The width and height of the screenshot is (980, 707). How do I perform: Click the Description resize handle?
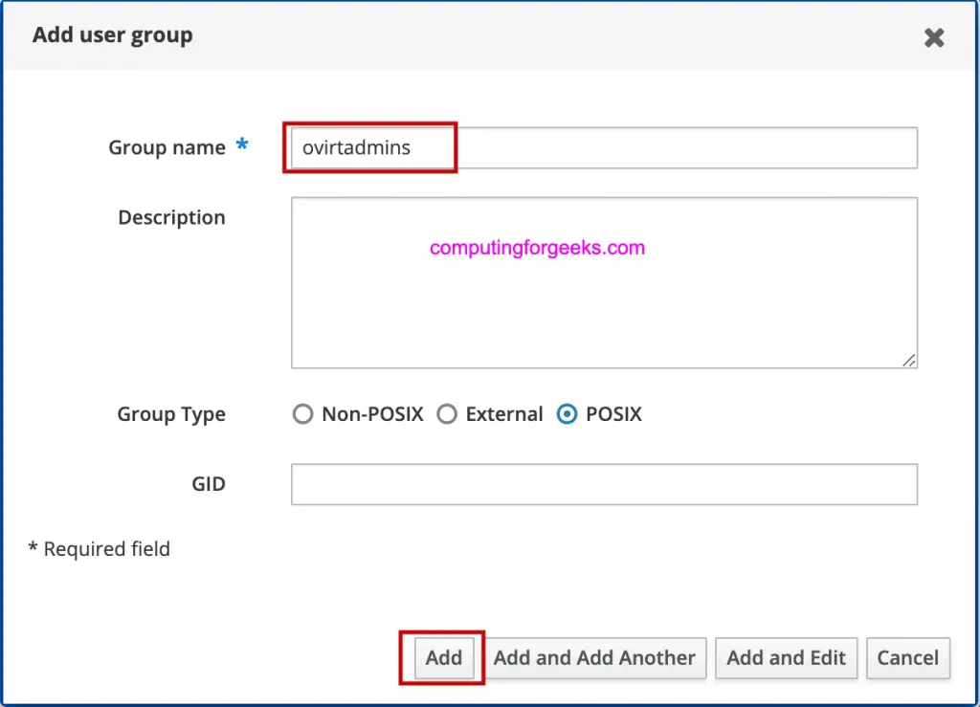tap(909, 361)
